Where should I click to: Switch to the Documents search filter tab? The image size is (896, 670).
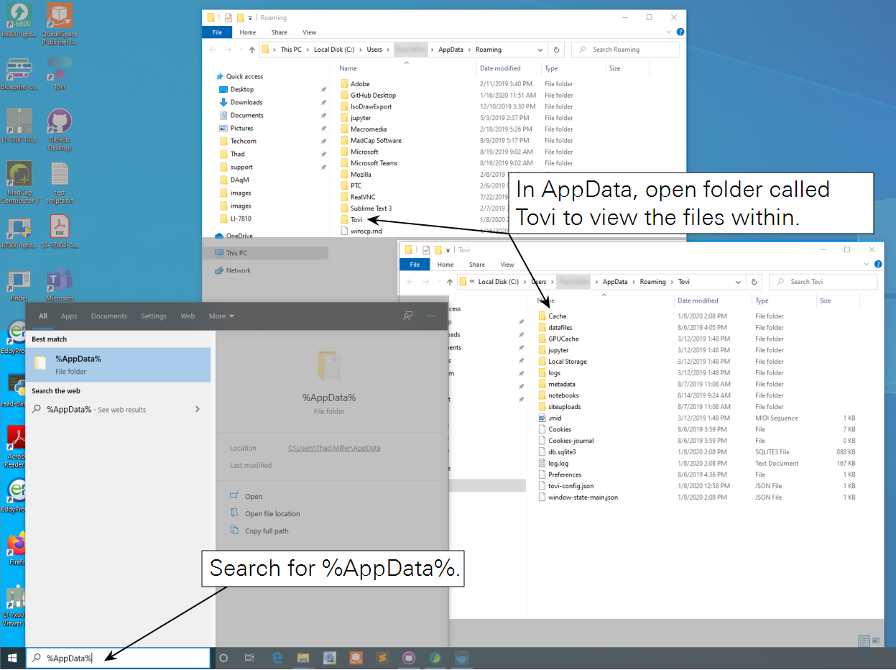(x=109, y=316)
